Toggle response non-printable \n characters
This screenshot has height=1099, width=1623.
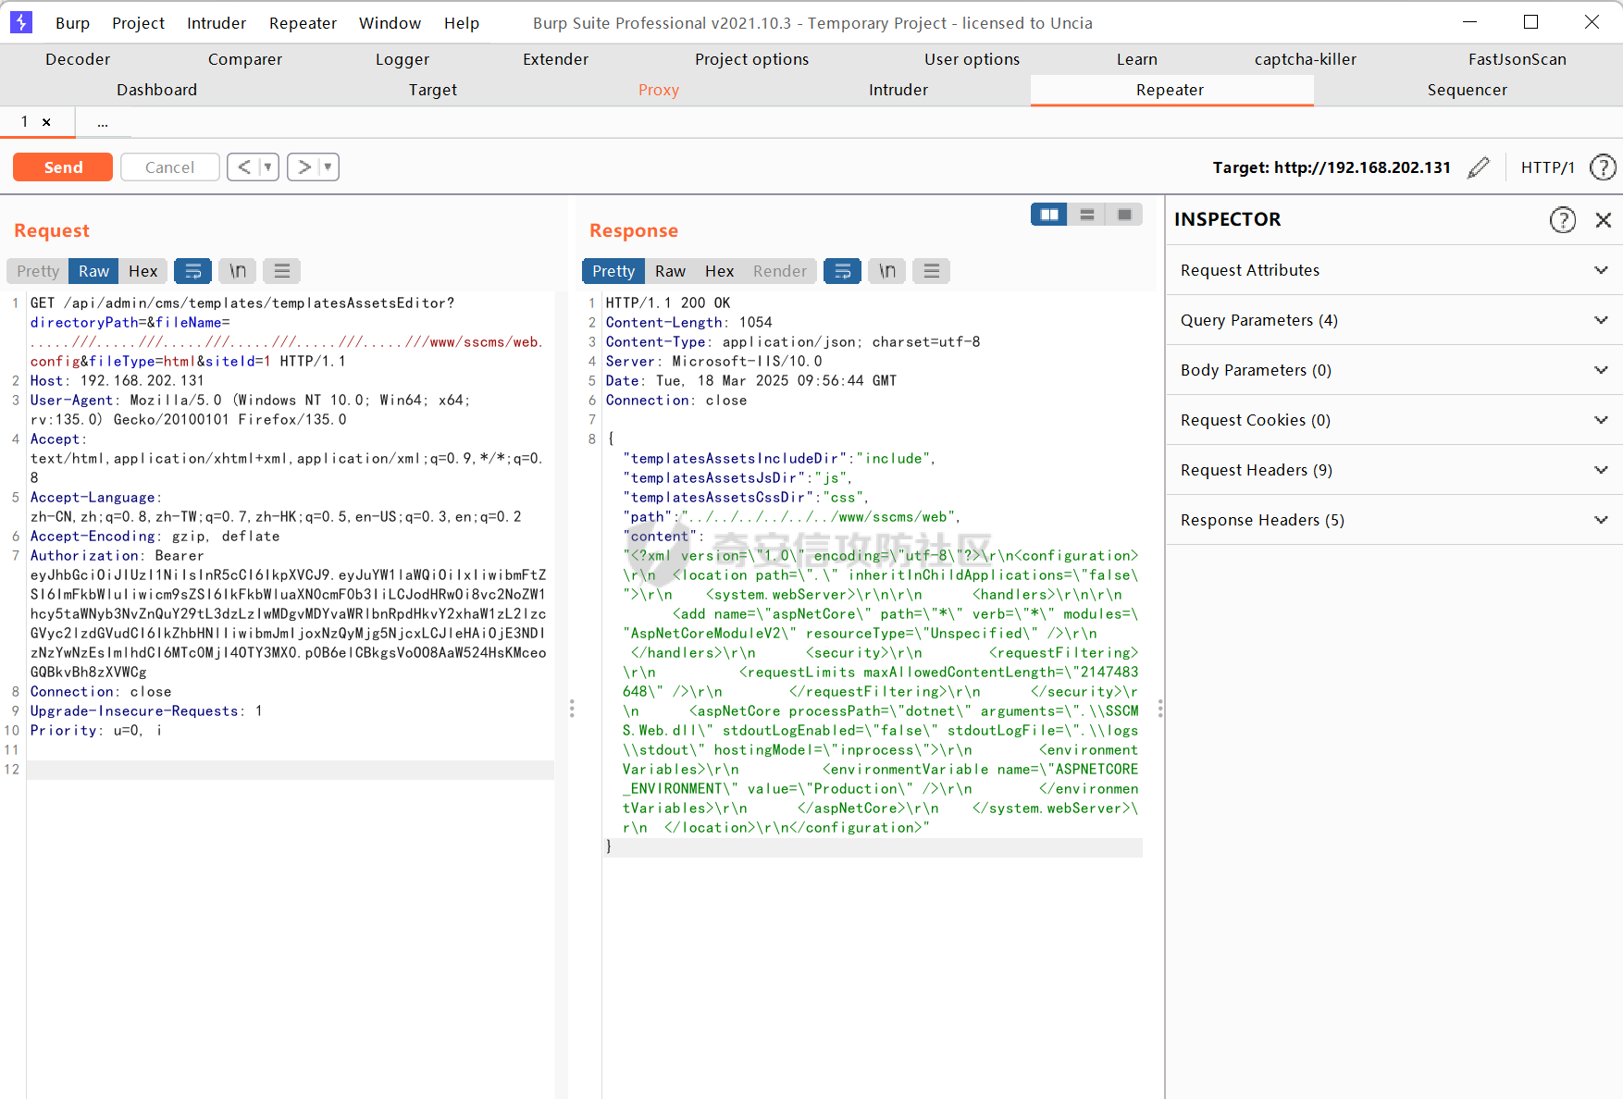click(x=887, y=271)
